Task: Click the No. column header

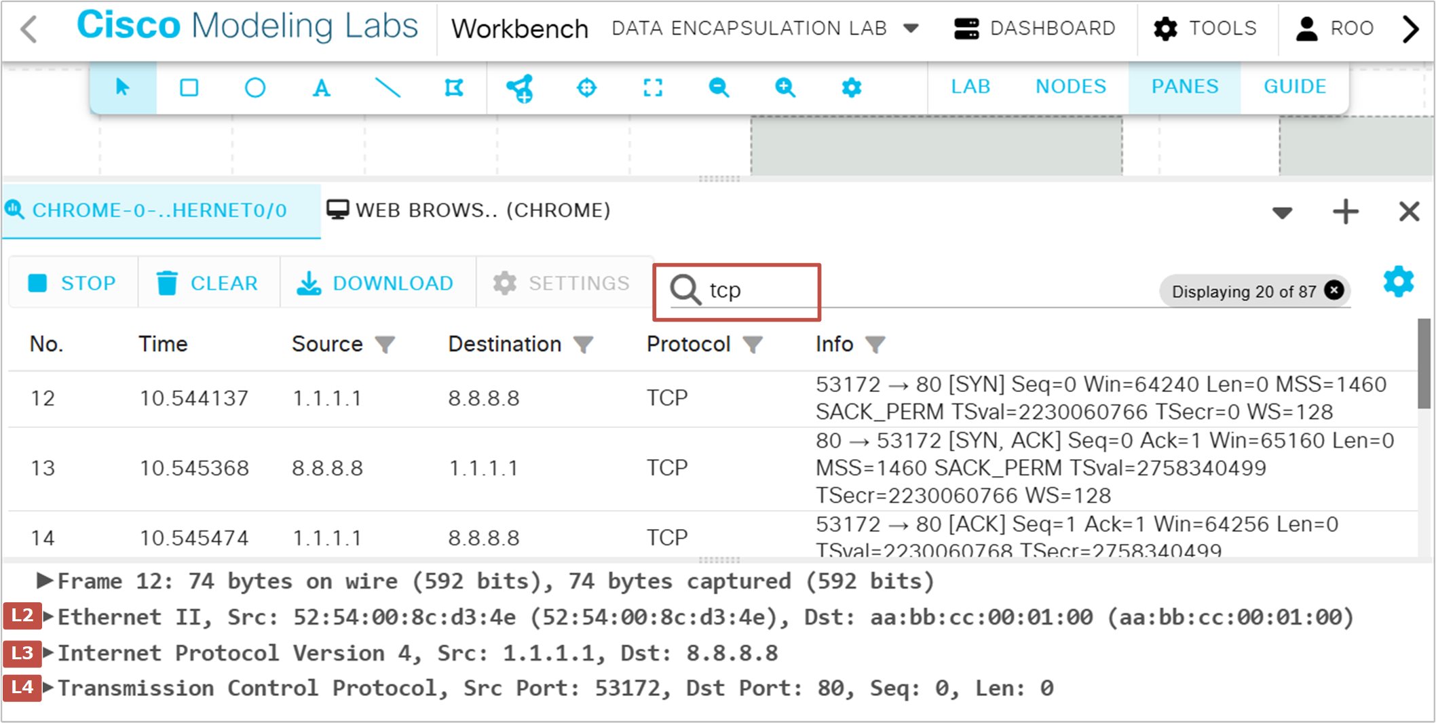Action: click(46, 344)
